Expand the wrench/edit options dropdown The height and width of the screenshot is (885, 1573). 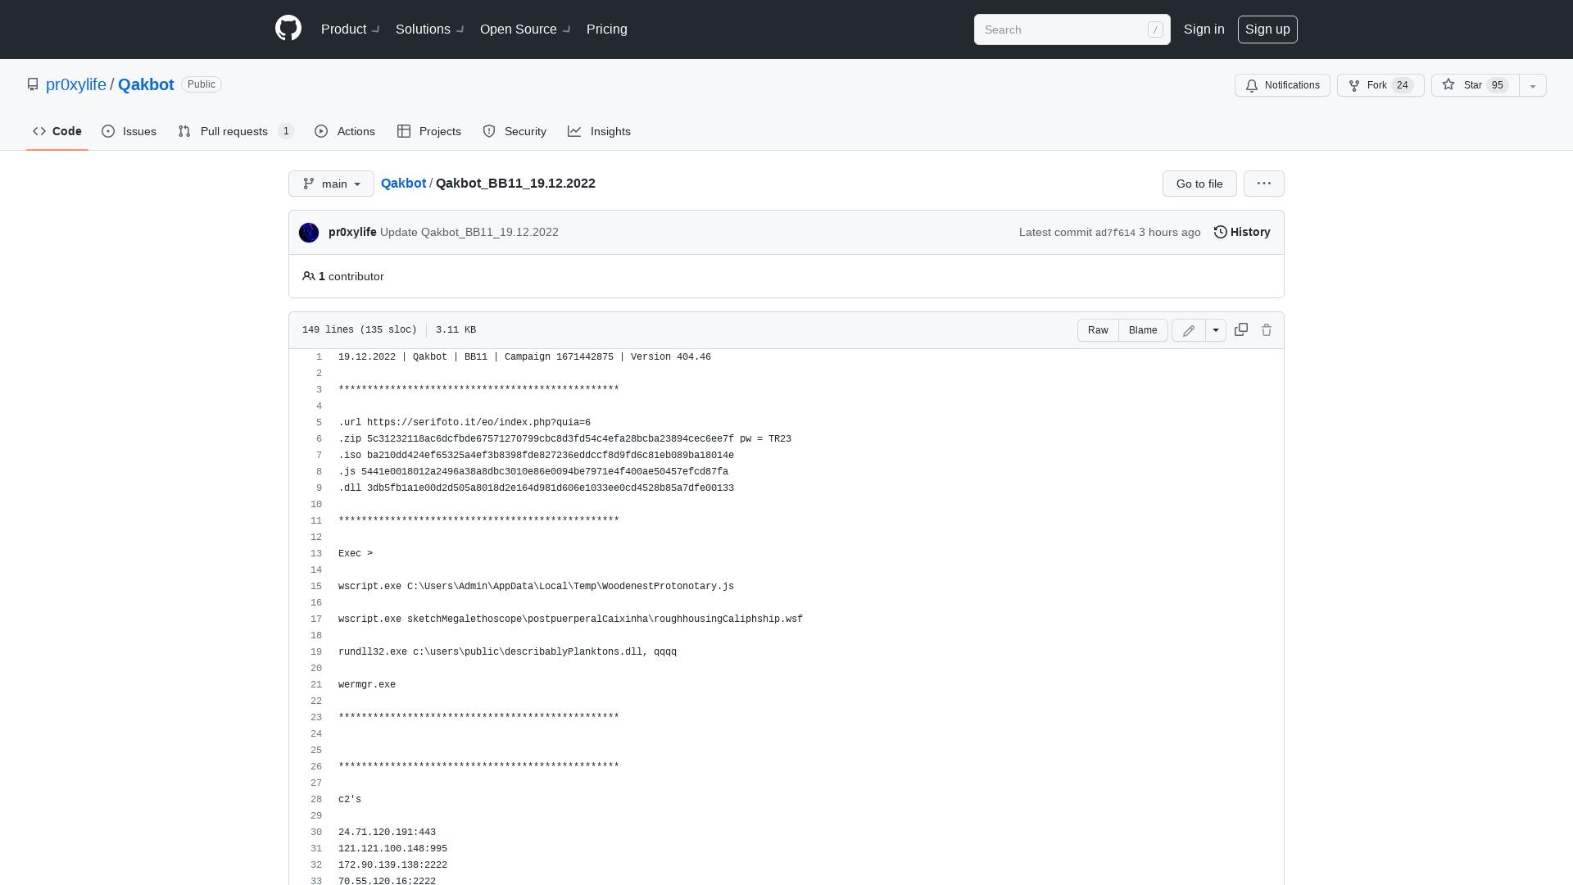(x=1216, y=329)
